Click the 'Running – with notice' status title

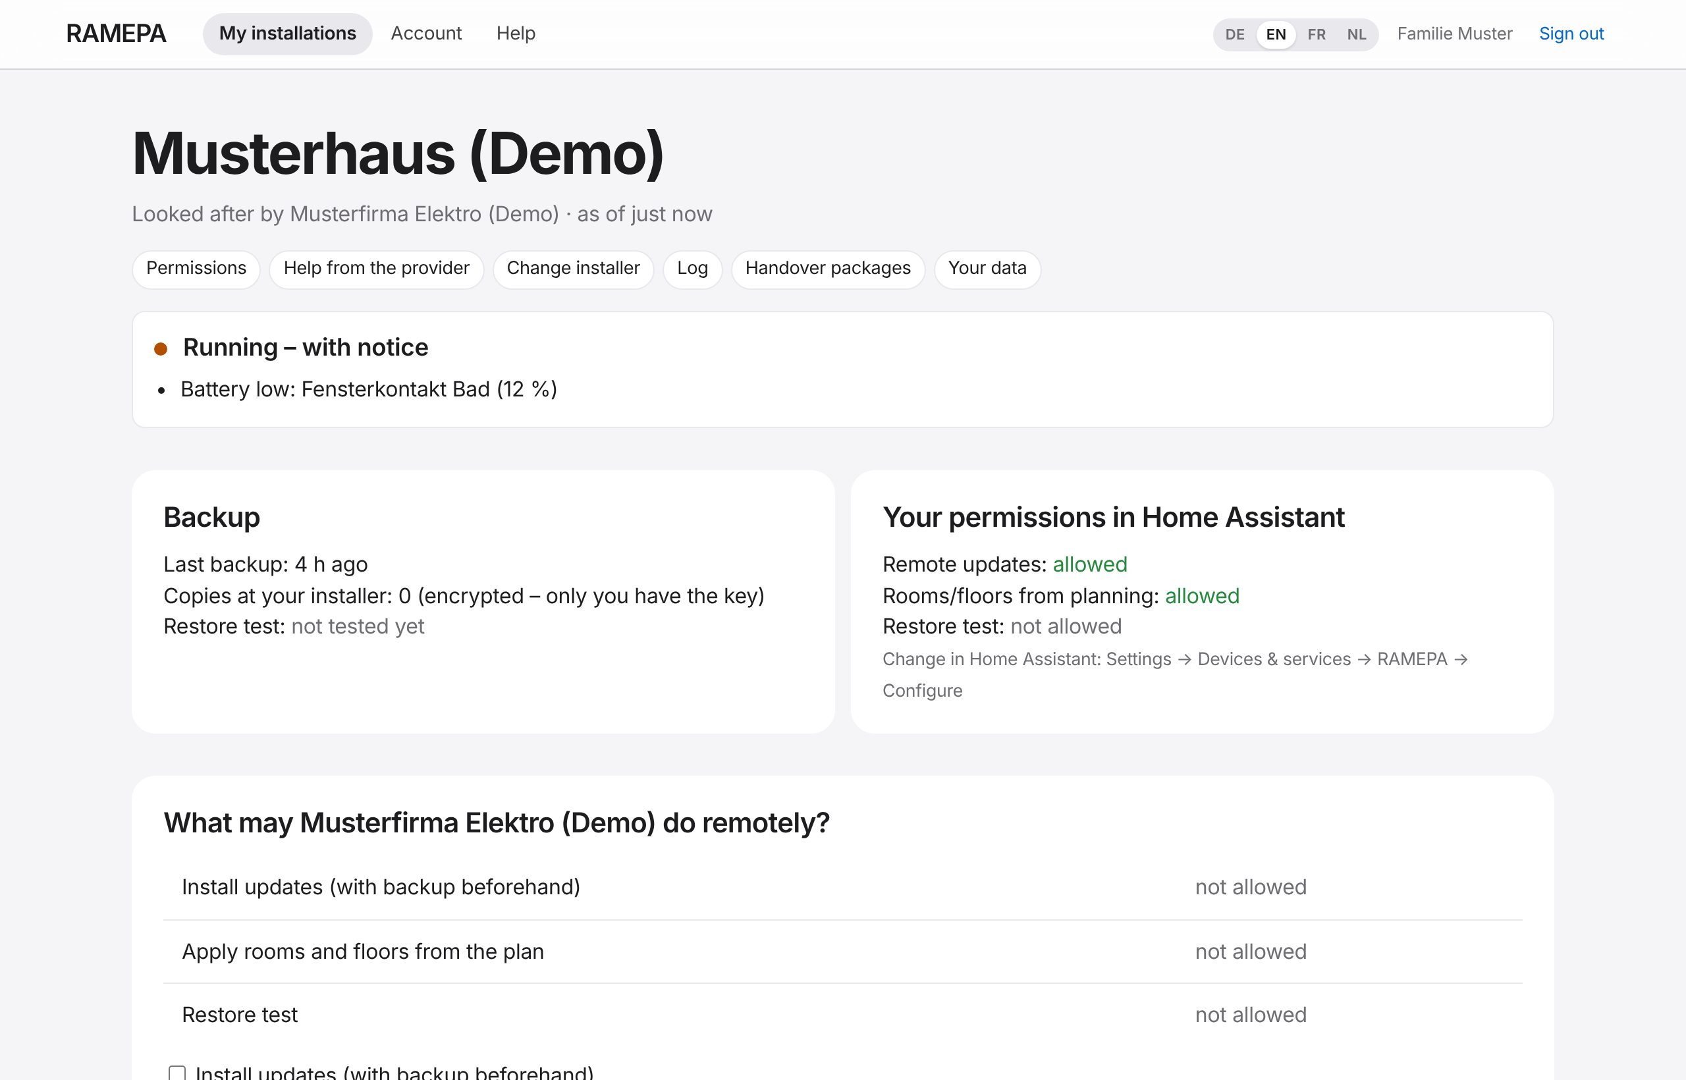(305, 348)
